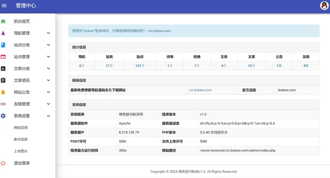Select the 友链管理 link chain icon

coord(3,104)
